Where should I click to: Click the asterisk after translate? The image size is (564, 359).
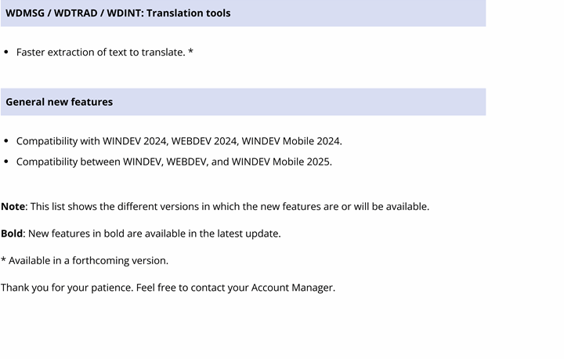[190, 52]
